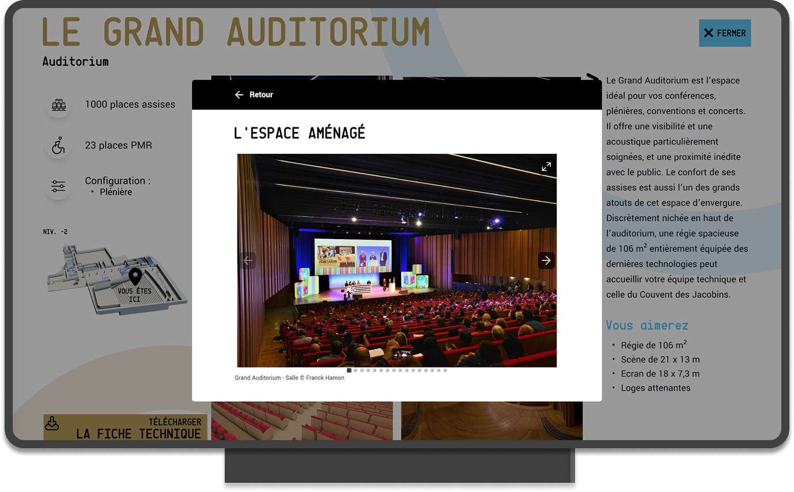Viewport: 794px width, 492px height.
Task: Click the "L'ESPACE AMÉNAGÉ" heading
Action: point(300,133)
